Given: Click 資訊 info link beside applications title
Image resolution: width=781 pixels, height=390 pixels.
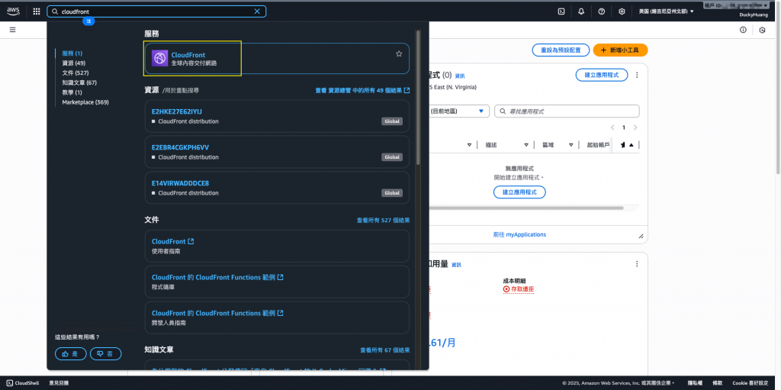Looking at the screenshot, I should pos(460,76).
